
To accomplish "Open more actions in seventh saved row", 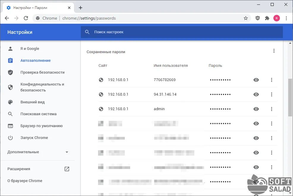I will coord(272,167).
